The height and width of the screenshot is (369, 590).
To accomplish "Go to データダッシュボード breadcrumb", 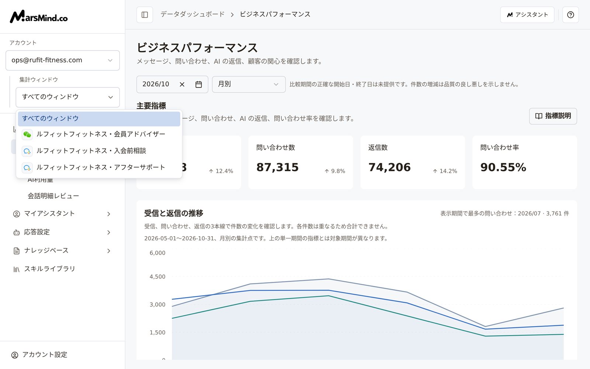I will pos(192,14).
